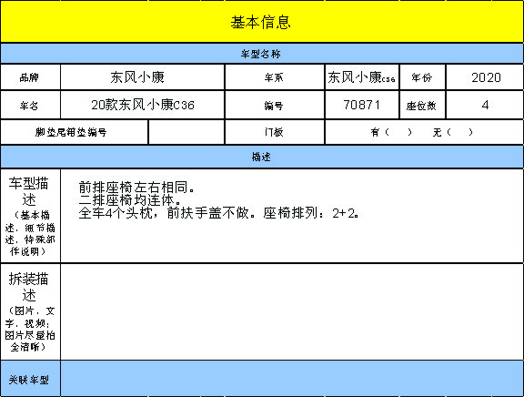Click the blue 关联车型 value cell

click(292, 378)
